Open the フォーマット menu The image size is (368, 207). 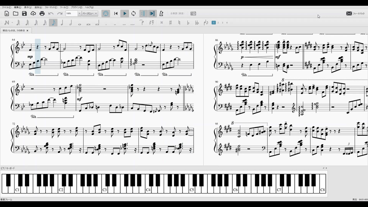tap(51, 7)
